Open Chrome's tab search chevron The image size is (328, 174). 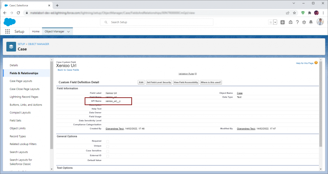(294, 3)
